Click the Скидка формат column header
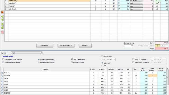 click(x=153, y=69)
